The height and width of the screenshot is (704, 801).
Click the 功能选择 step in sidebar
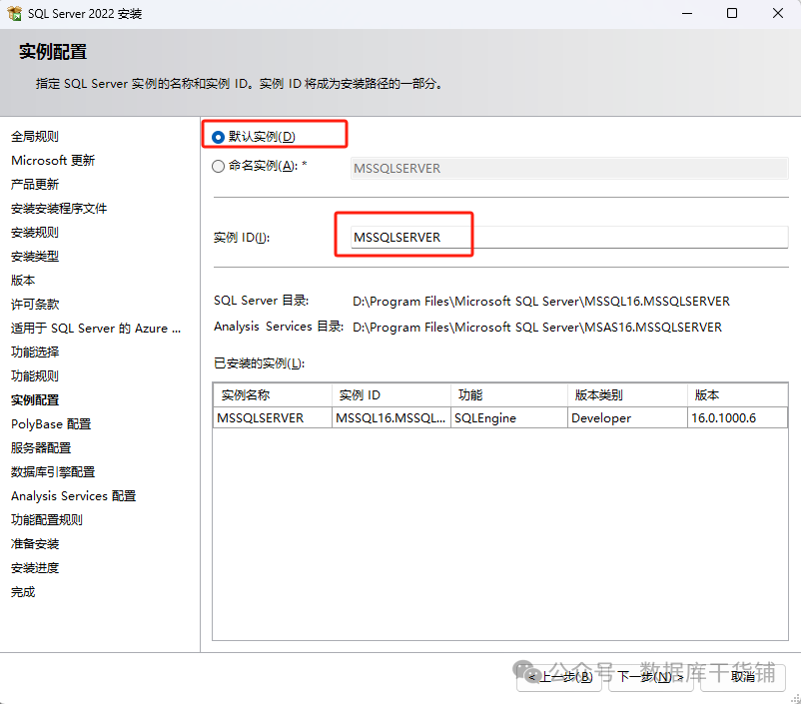(x=35, y=352)
